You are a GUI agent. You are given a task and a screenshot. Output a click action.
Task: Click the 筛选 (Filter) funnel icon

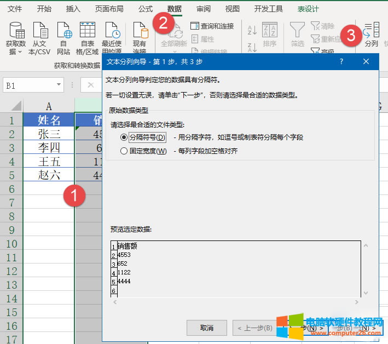click(x=297, y=30)
